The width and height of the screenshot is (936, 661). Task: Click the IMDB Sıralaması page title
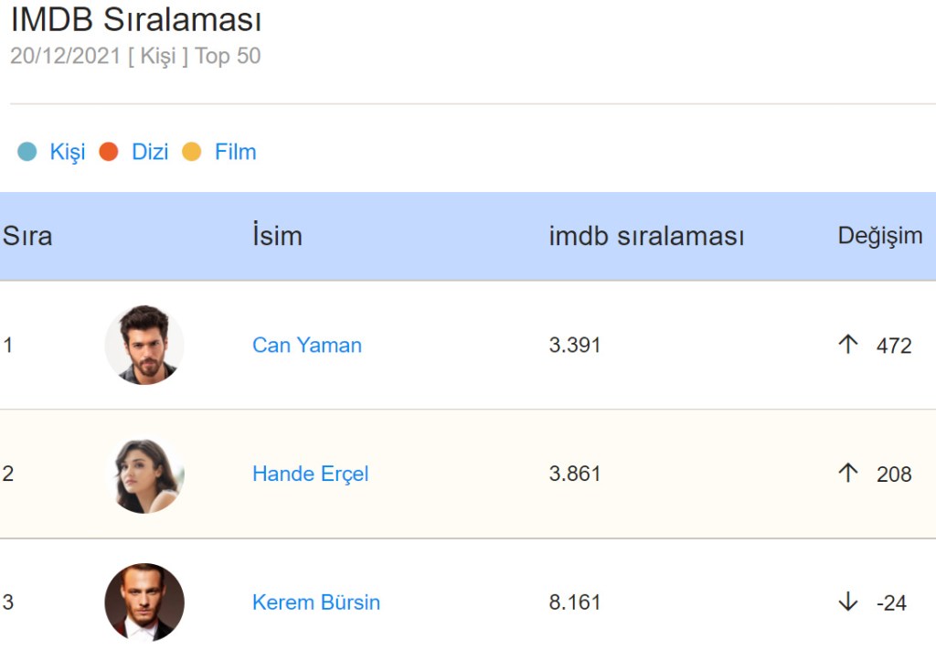click(x=136, y=20)
